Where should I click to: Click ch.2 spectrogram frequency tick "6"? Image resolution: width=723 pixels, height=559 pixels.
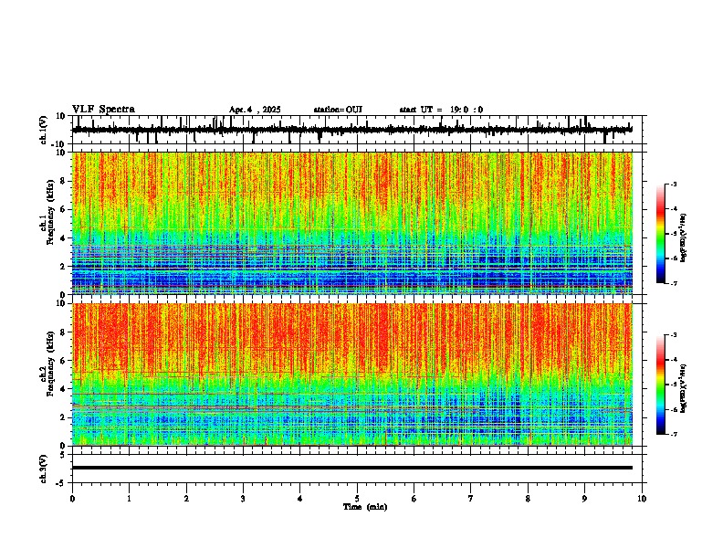(64, 361)
